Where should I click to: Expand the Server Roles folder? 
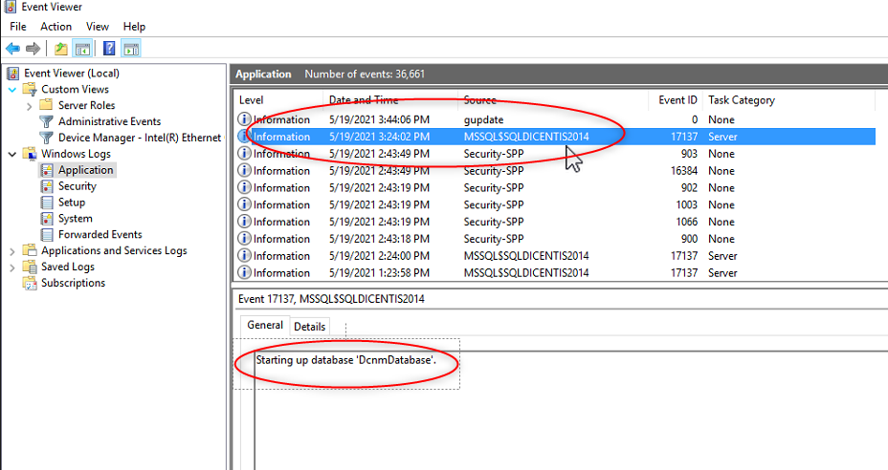(30, 105)
